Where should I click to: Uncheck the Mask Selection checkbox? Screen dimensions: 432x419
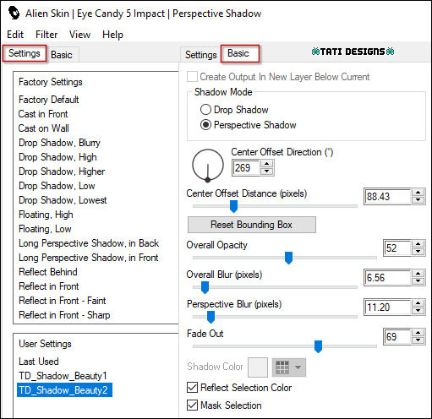(x=192, y=405)
